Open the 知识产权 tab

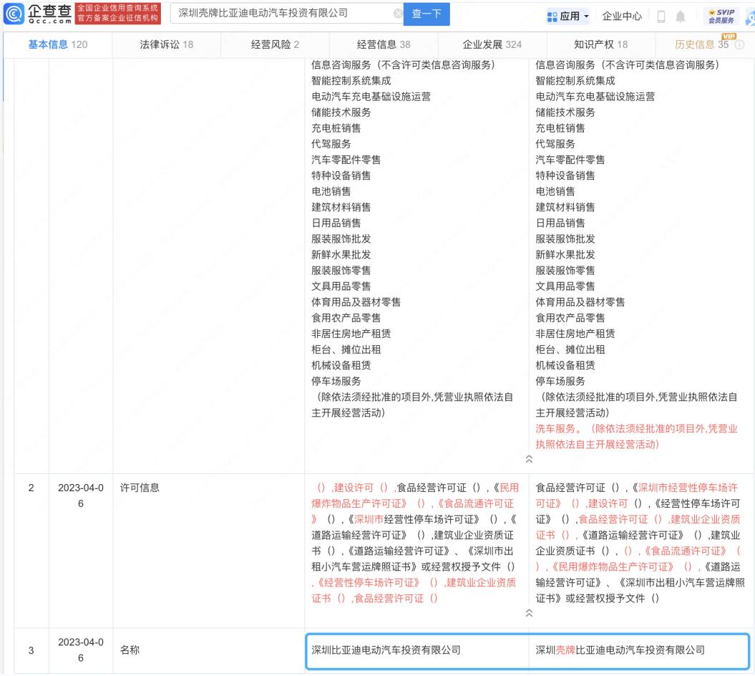(x=601, y=44)
